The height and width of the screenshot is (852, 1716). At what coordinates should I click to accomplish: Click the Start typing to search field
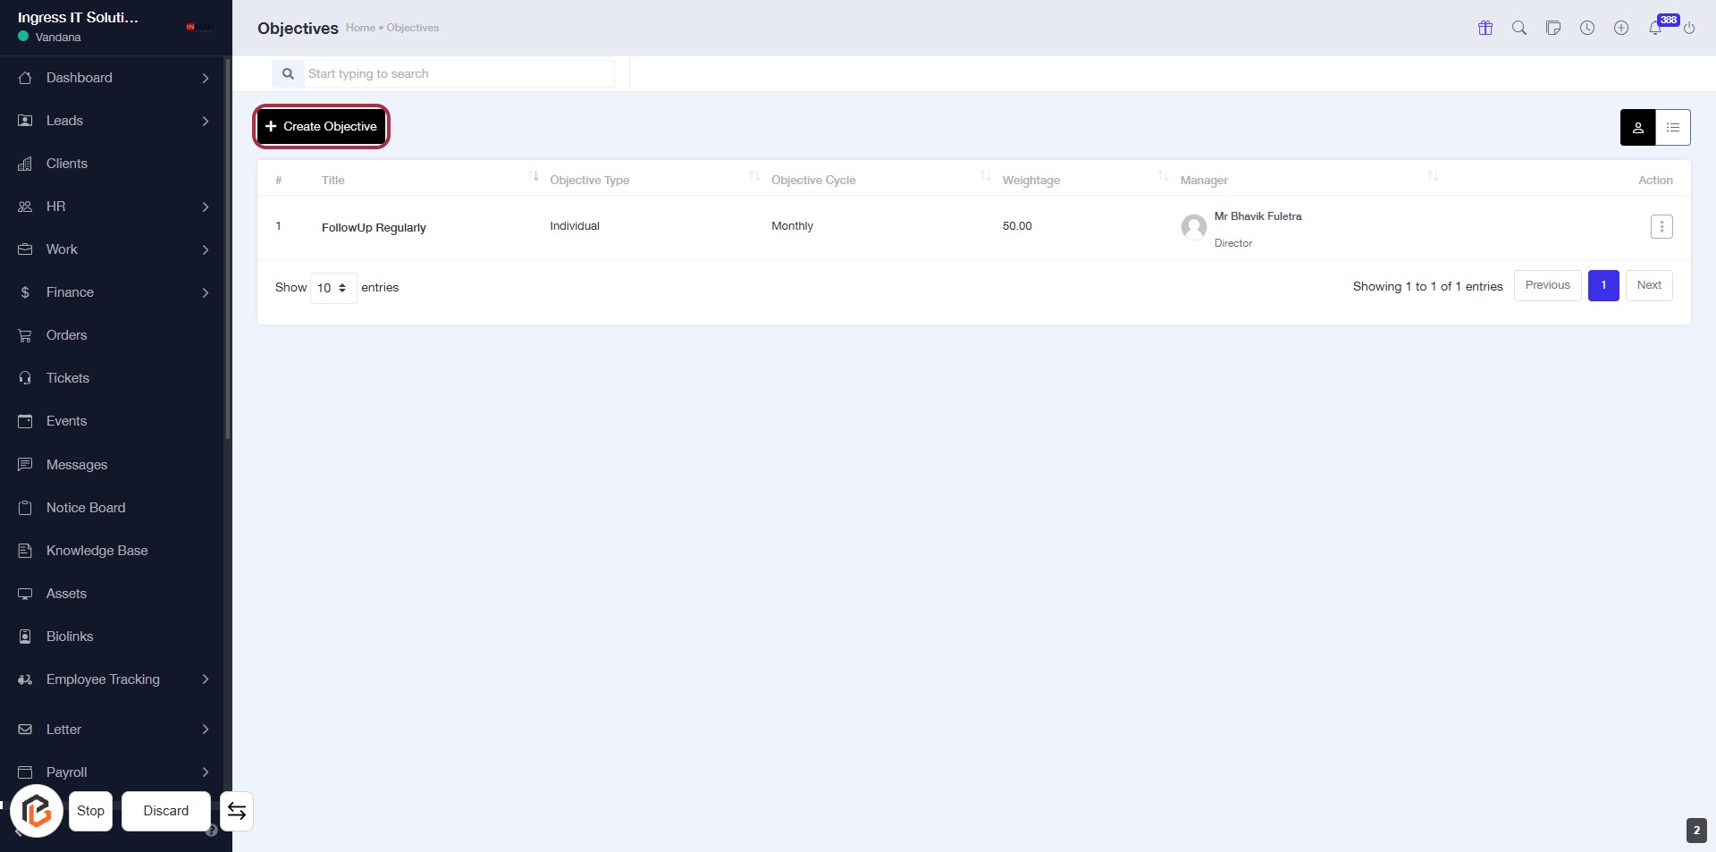(x=458, y=74)
